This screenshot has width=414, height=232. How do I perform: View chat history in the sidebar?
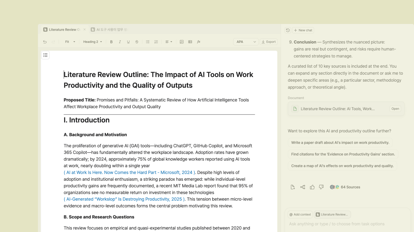(288, 30)
